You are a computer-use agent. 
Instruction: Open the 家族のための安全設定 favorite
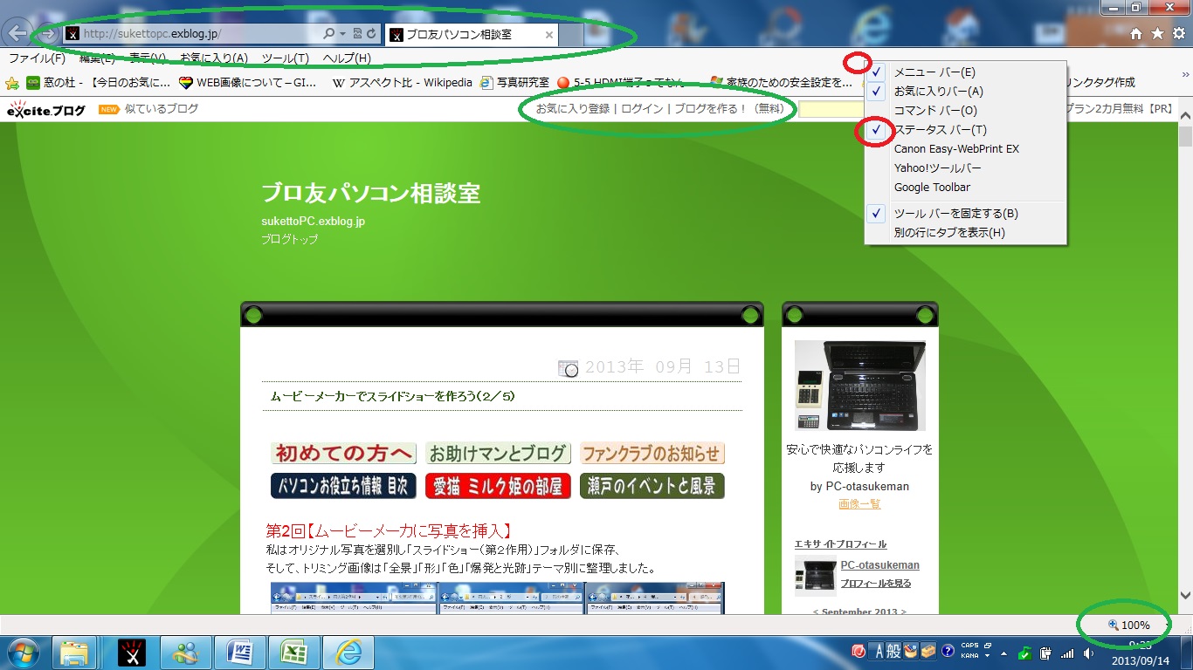[782, 83]
